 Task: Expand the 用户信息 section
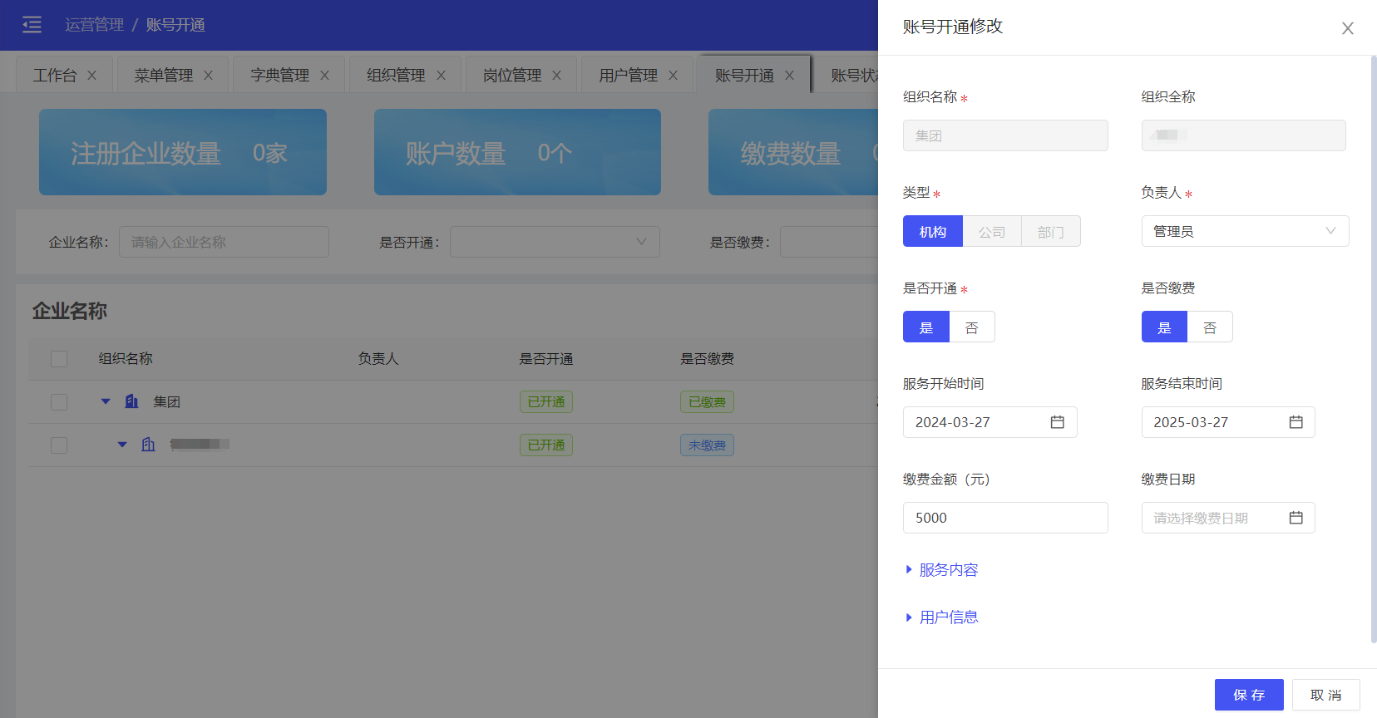[940, 617]
